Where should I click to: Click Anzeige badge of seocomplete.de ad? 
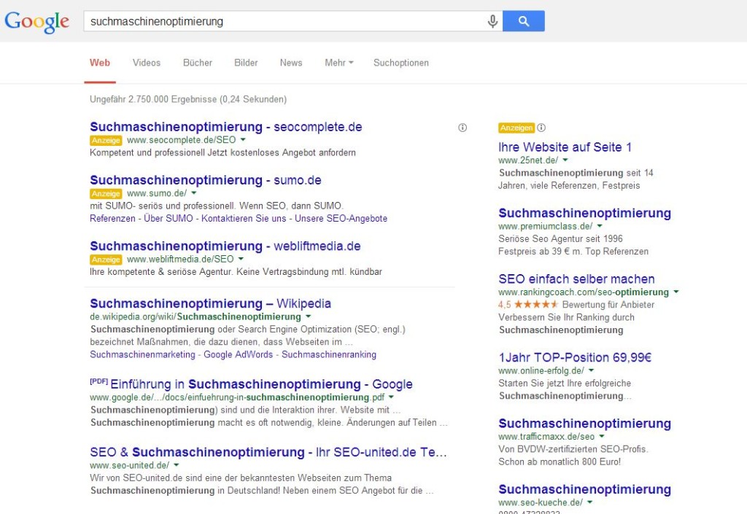coord(106,141)
